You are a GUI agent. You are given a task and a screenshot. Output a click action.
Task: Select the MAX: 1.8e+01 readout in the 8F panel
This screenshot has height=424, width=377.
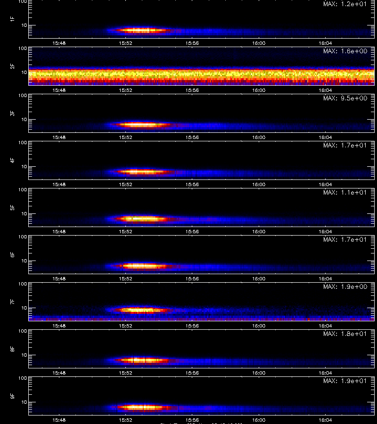coord(345,334)
